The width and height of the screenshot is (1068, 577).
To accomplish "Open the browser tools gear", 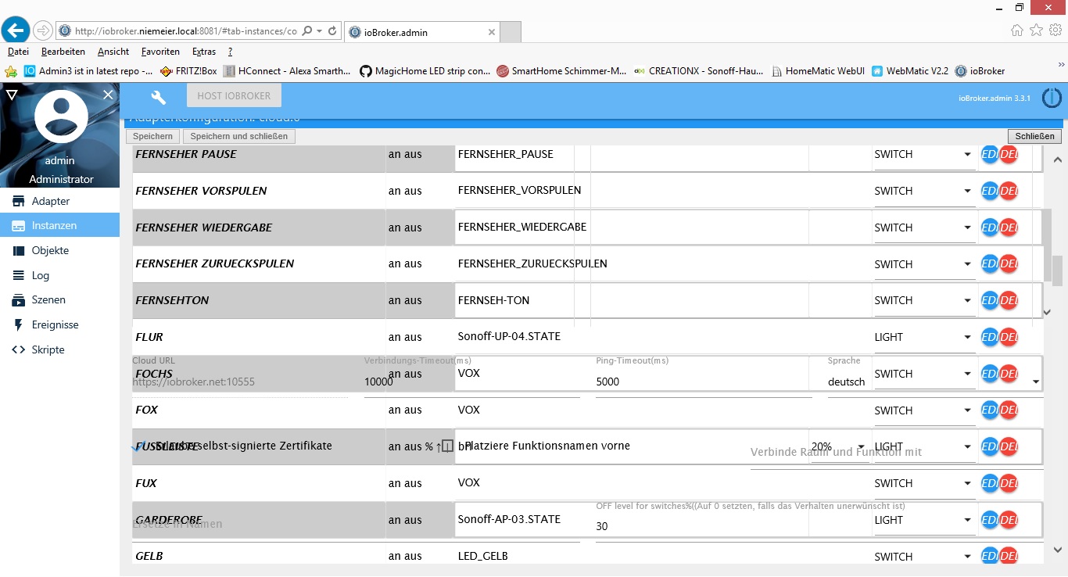I will coord(1055,30).
